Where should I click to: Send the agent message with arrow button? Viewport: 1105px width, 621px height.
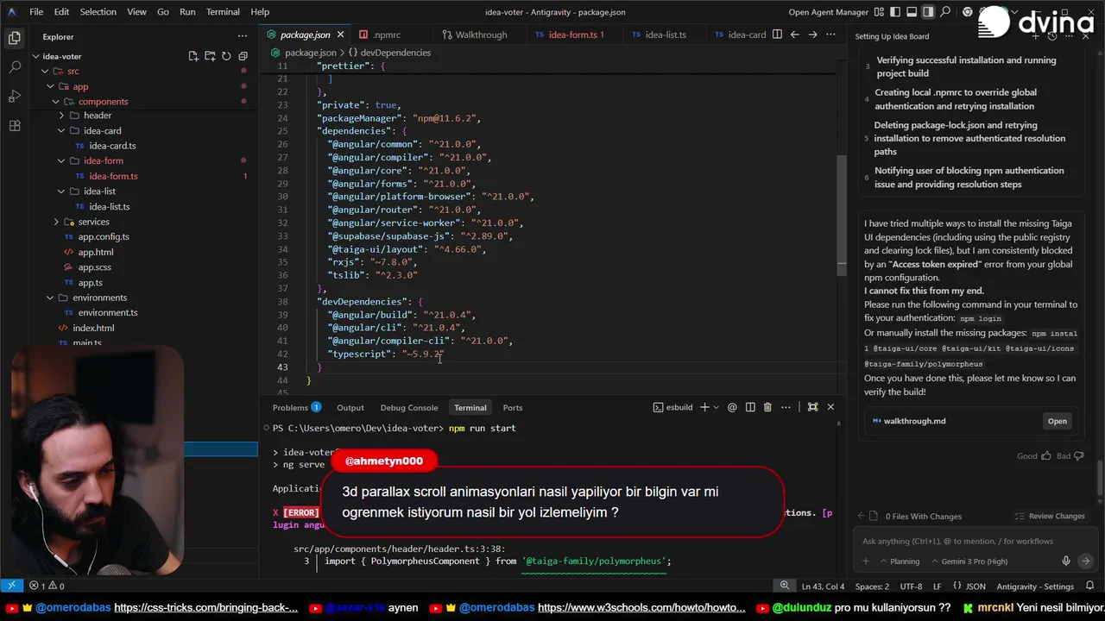[1086, 561]
